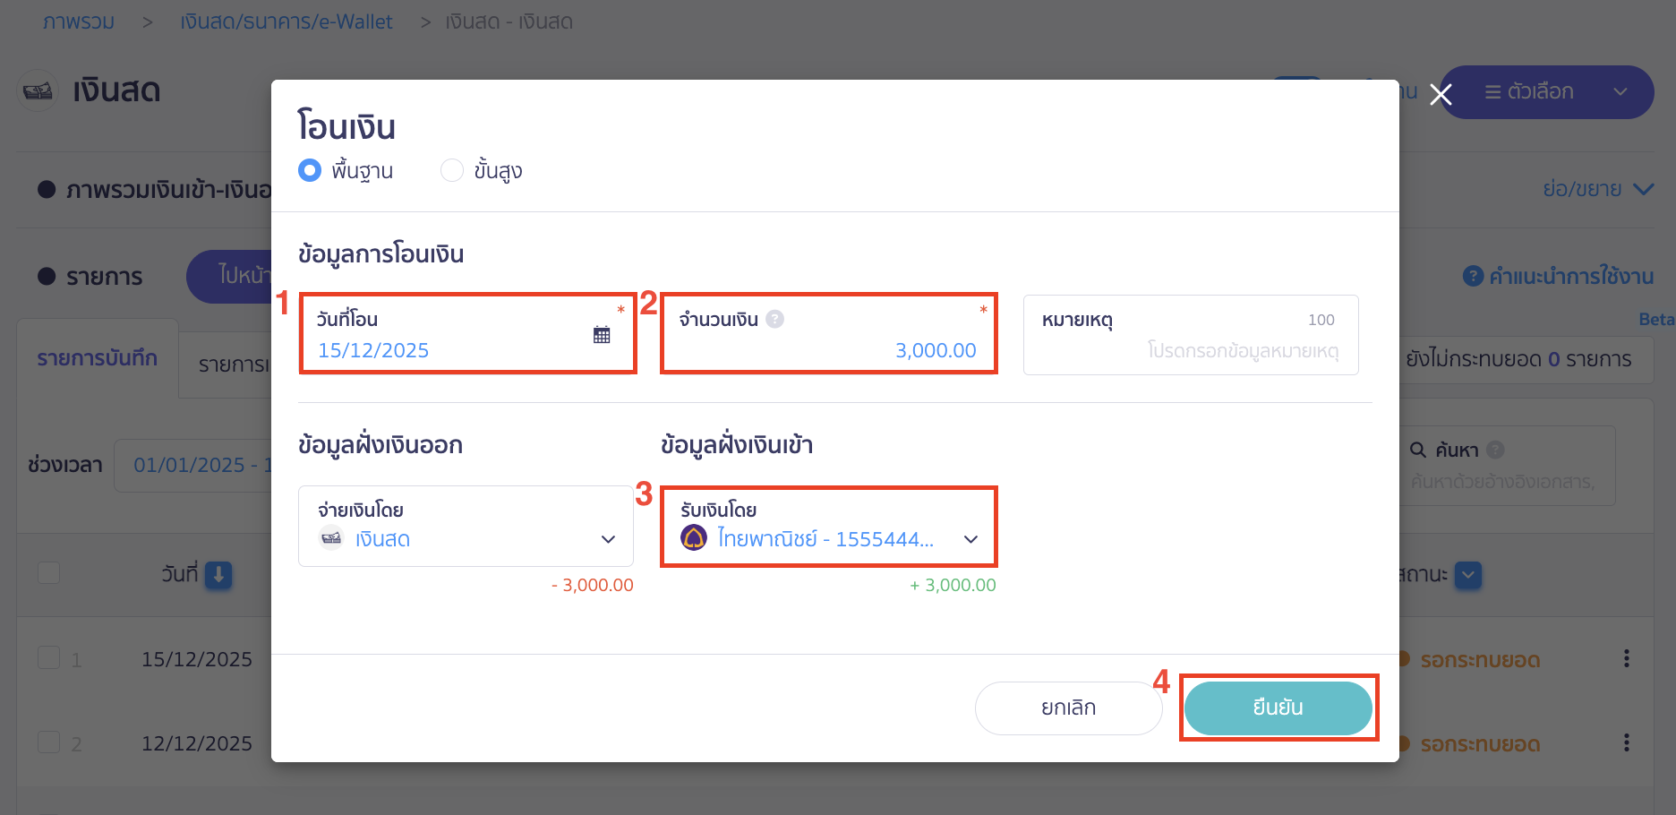Click the cash drawer icon beside เงินสด title
The width and height of the screenshot is (1676, 815).
pyautogui.click(x=38, y=90)
